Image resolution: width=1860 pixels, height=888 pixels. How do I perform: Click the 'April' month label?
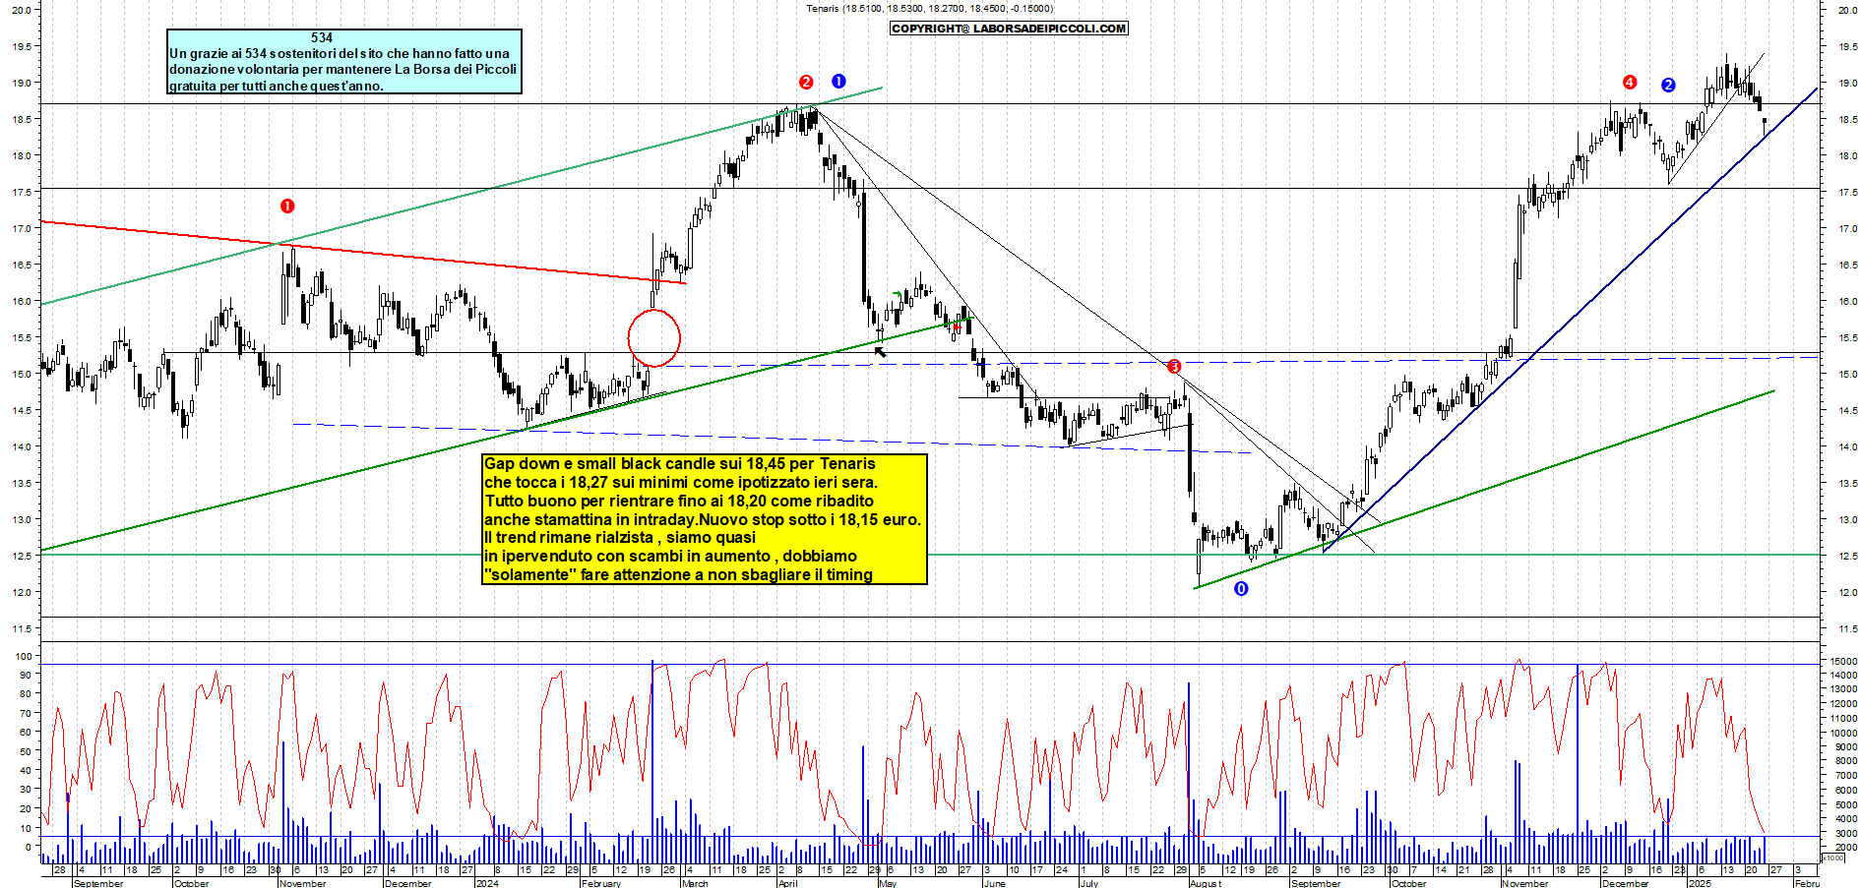pyautogui.click(x=787, y=883)
